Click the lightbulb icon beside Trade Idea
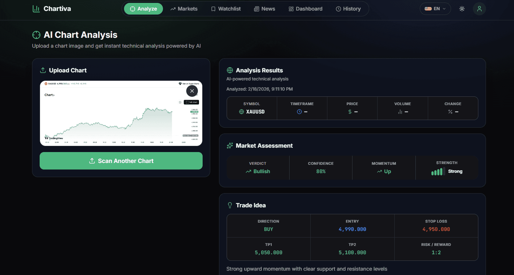Image resolution: width=514 pixels, height=275 pixels. pyautogui.click(x=230, y=205)
